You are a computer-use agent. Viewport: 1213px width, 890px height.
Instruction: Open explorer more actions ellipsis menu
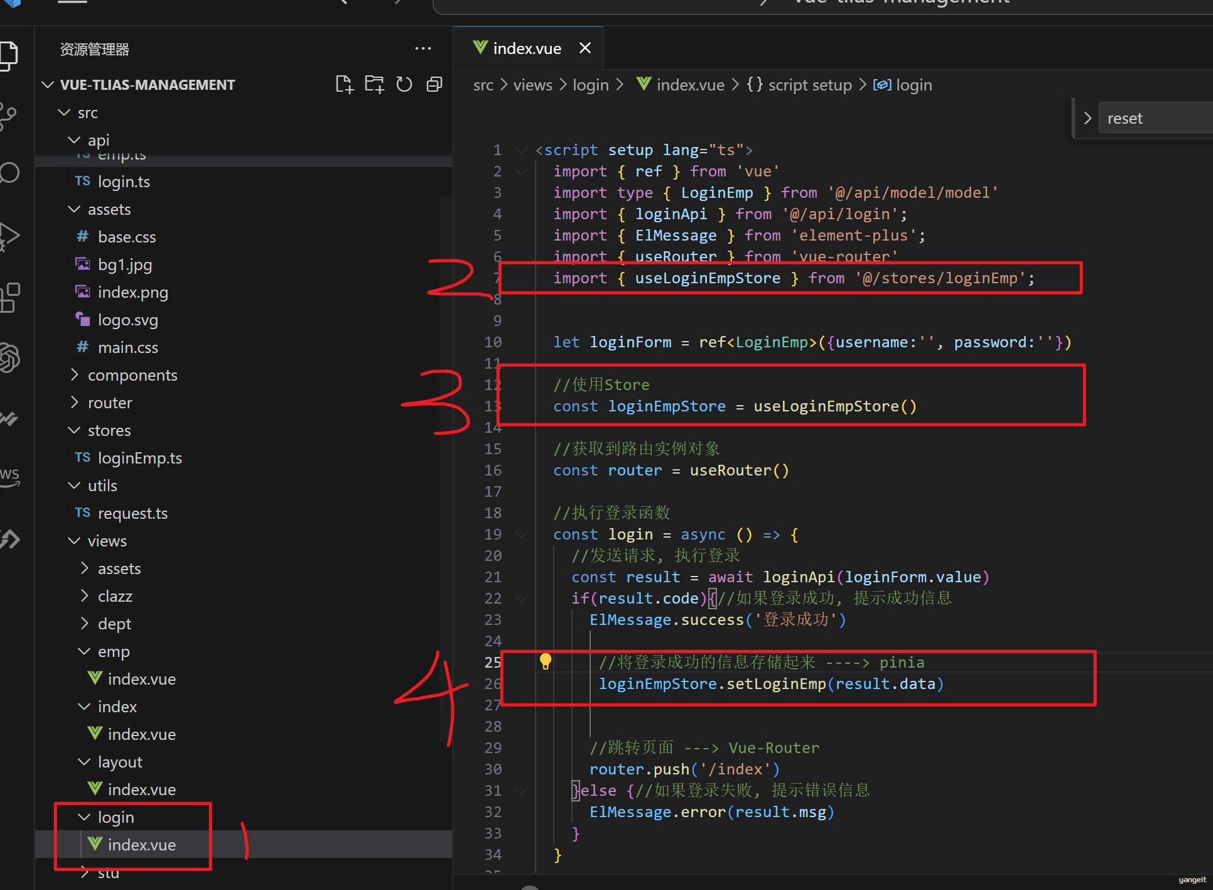click(x=423, y=48)
